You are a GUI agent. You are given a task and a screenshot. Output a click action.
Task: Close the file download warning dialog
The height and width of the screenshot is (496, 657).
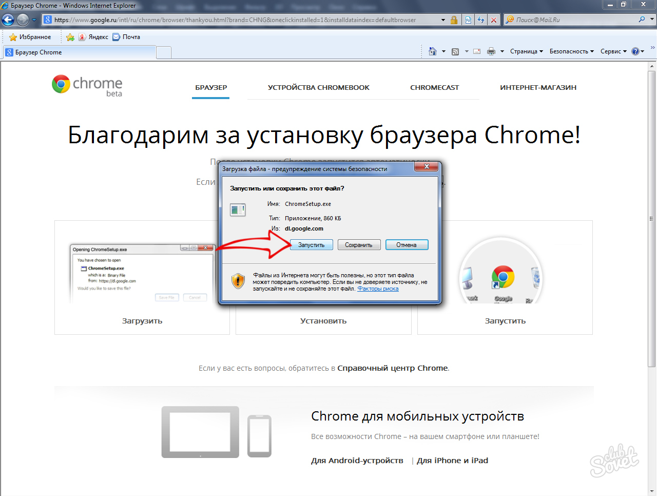click(x=427, y=166)
